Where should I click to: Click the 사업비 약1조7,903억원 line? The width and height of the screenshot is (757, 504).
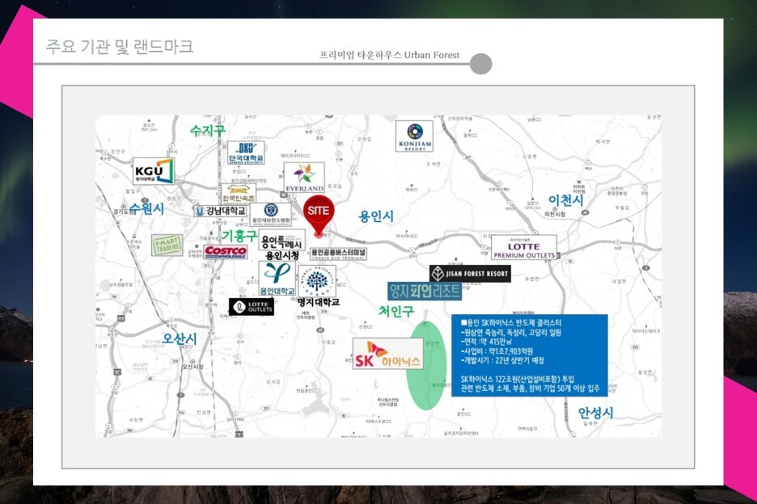tap(497, 351)
